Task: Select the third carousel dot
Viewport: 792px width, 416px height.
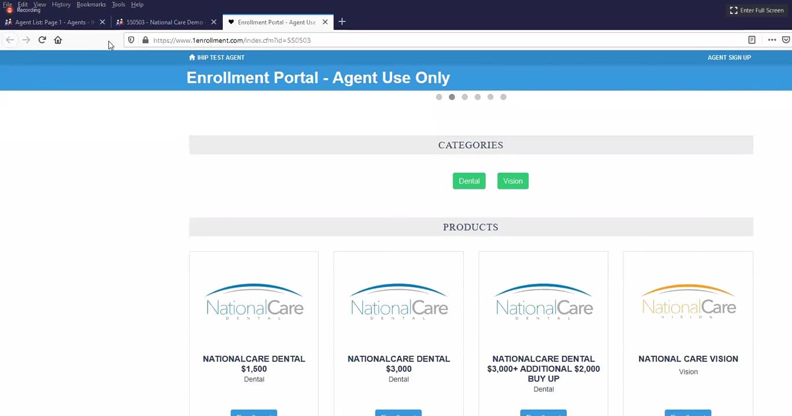Action: point(464,97)
